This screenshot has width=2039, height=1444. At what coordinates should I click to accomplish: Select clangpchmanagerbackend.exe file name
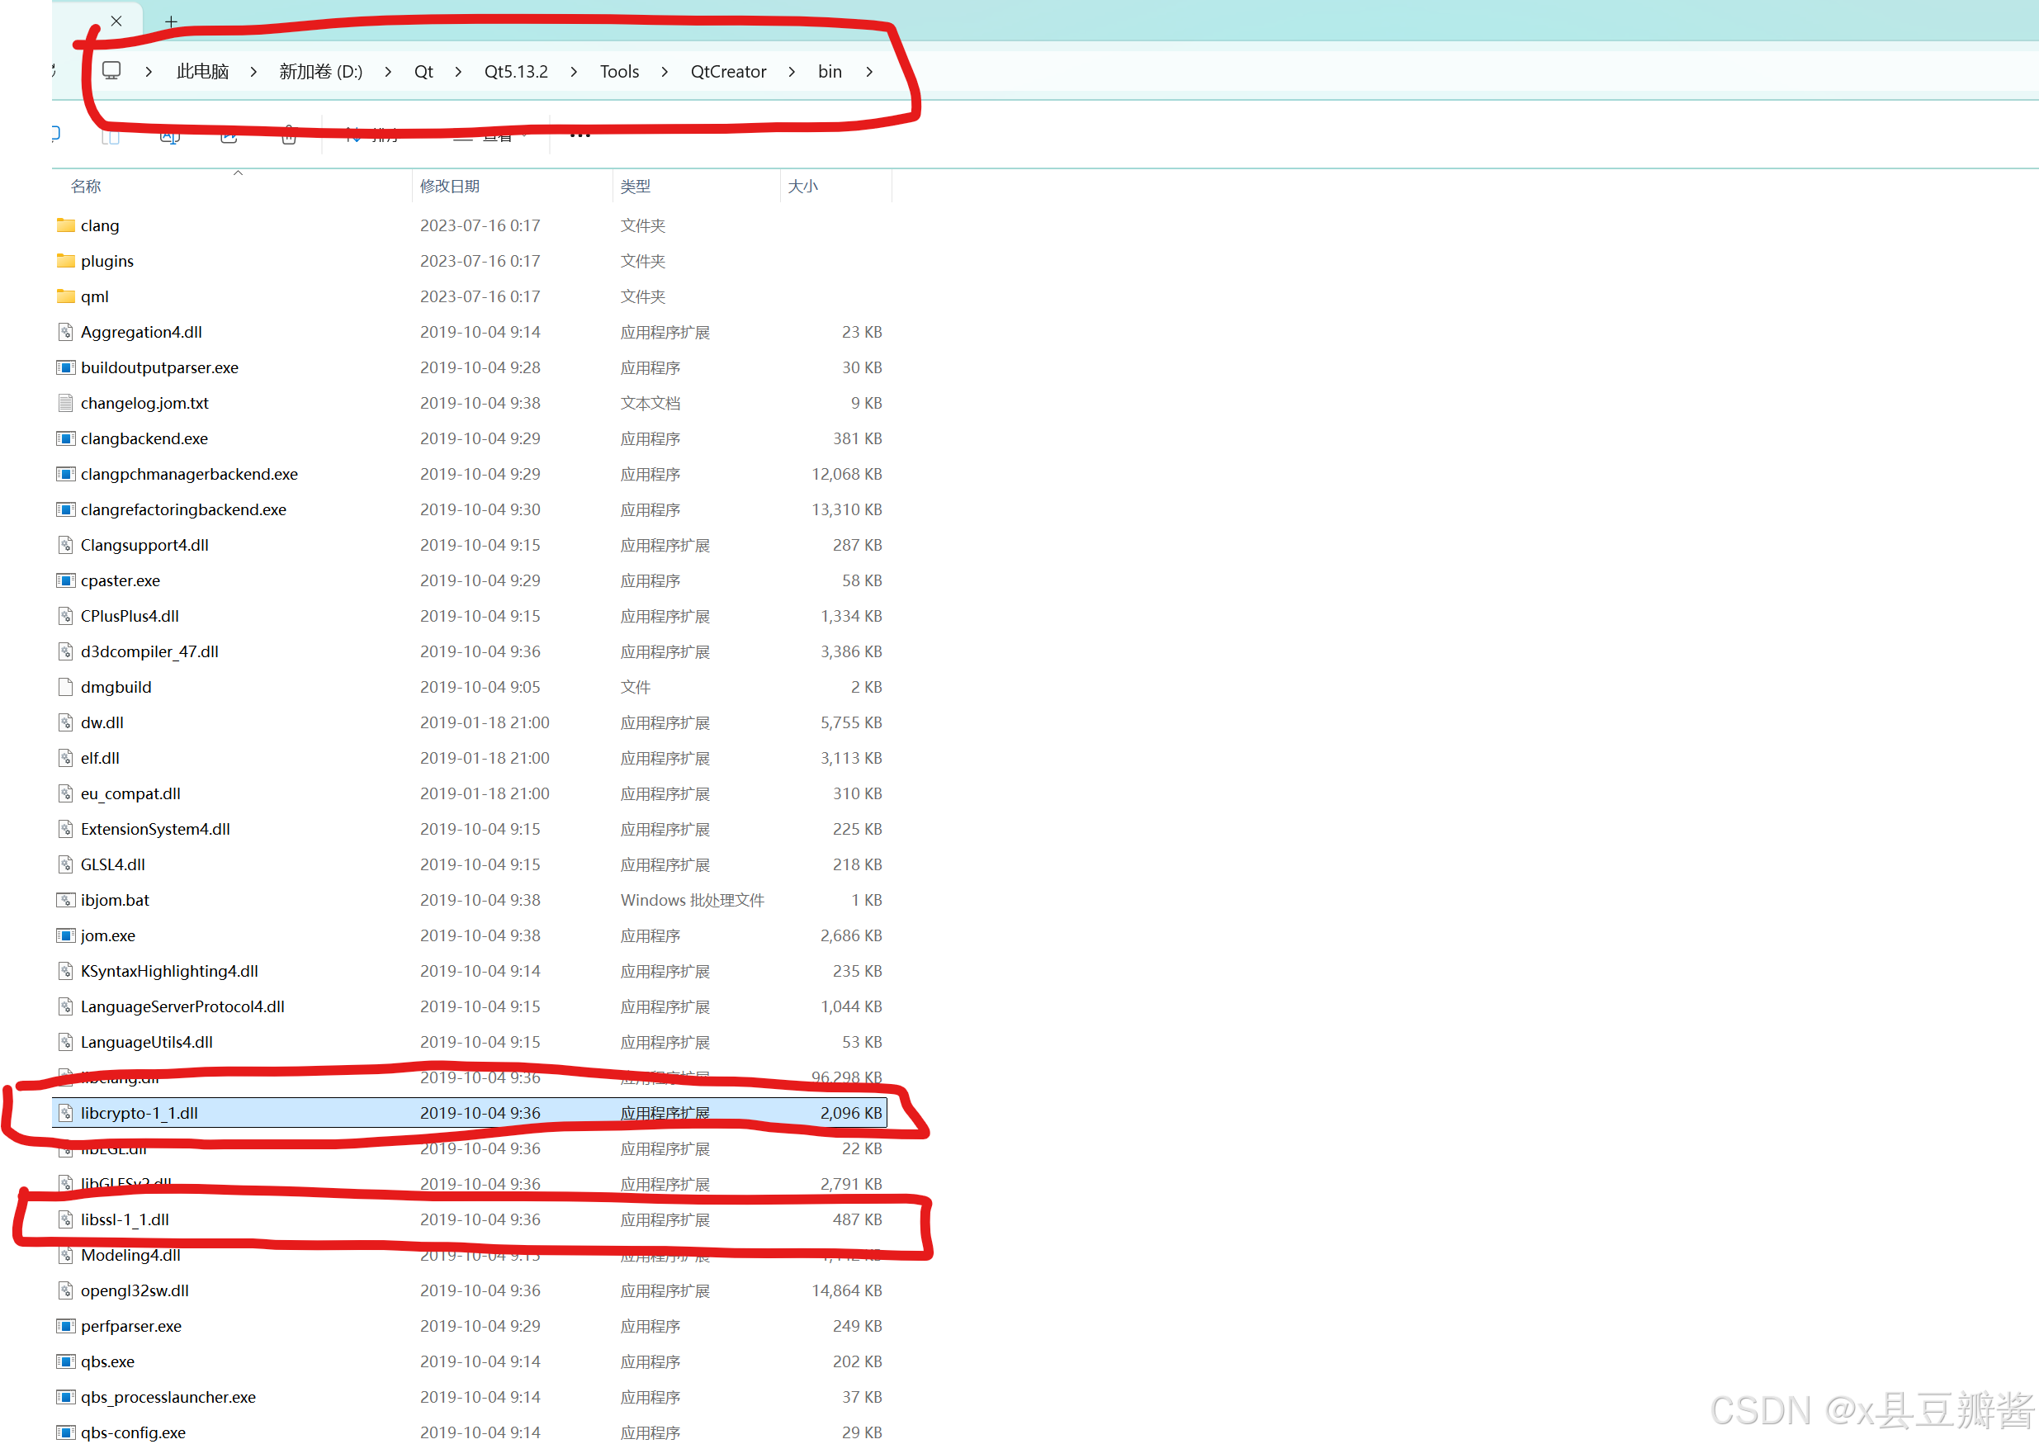pyautogui.click(x=189, y=474)
